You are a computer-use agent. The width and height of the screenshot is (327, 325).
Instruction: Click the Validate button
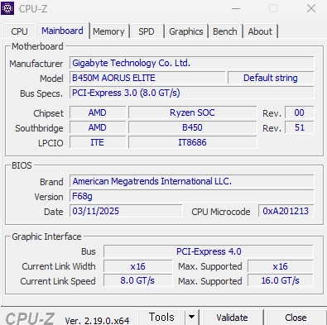232,318
